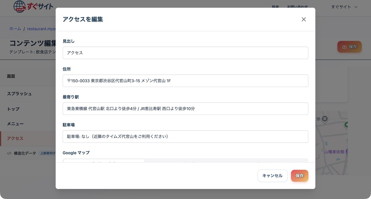Click the code icon beside 構造化データ
Image resolution: width=371 pixels, height=199 pixels.
(9, 153)
